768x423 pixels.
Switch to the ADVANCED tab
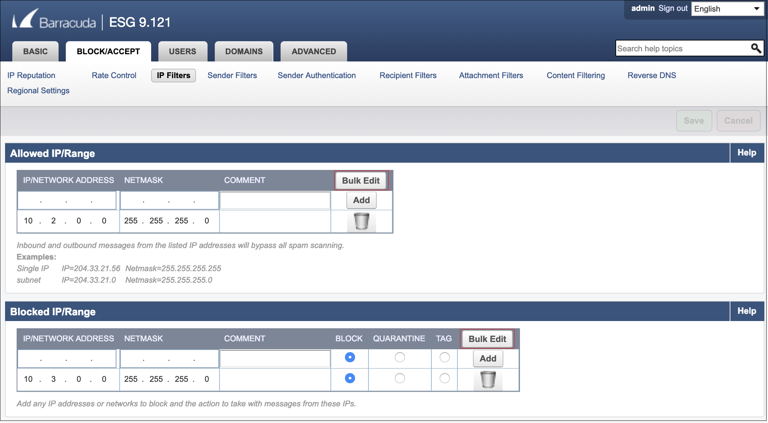[313, 51]
